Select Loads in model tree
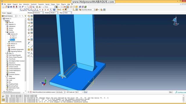This screenshot has height=104, width=186. (10, 80)
